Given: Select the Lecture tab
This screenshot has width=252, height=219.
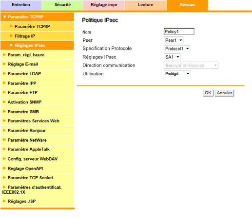Looking at the screenshot, I should pos(145,5).
